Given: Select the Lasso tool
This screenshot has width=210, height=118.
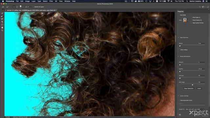Looking at the screenshot, I should click(2, 25).
